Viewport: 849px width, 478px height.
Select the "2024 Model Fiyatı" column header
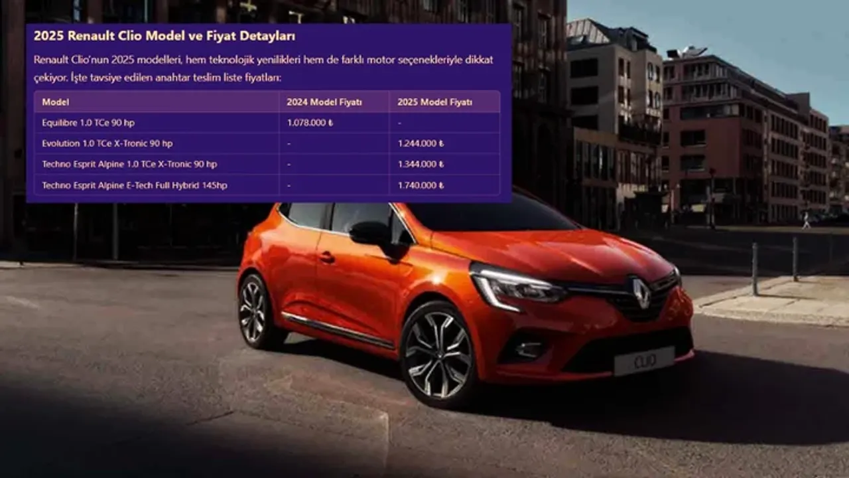pos(324,102)
